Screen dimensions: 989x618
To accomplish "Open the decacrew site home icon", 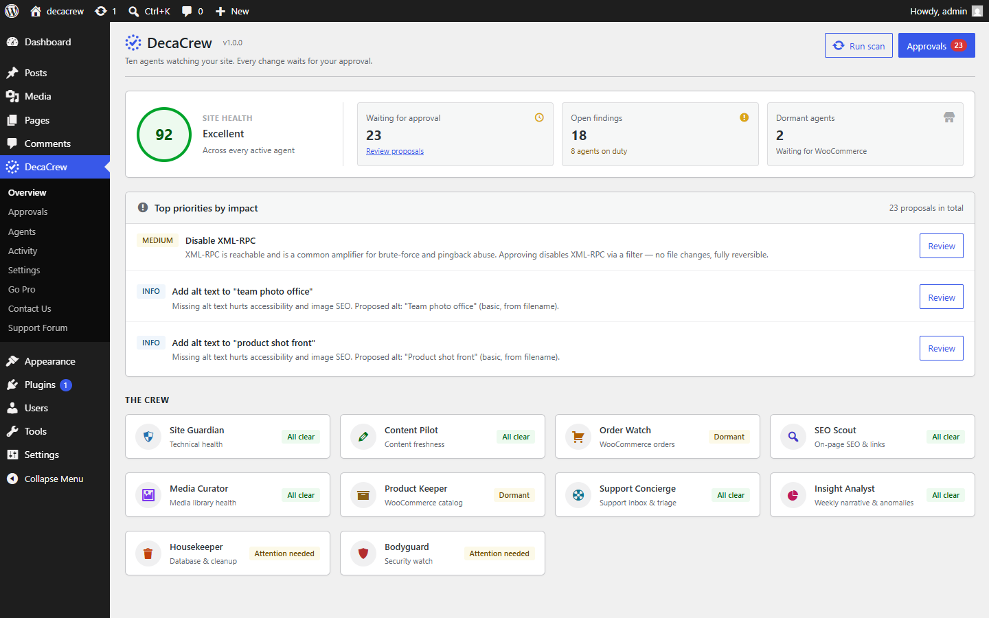I will pyautogui.click(x=36, y=11).
